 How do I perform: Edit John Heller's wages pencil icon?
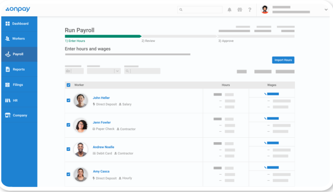265,94
